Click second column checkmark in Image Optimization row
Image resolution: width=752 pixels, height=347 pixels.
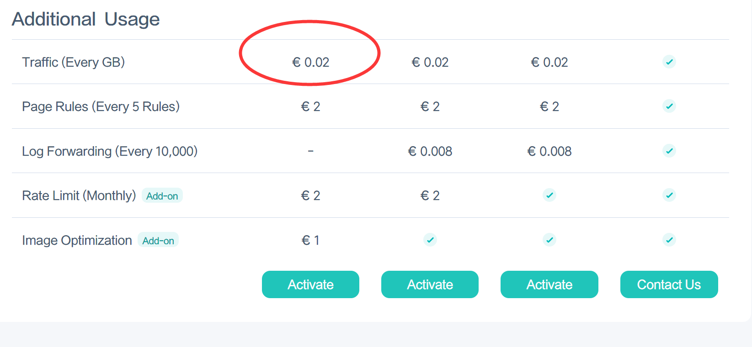[430, 240]
